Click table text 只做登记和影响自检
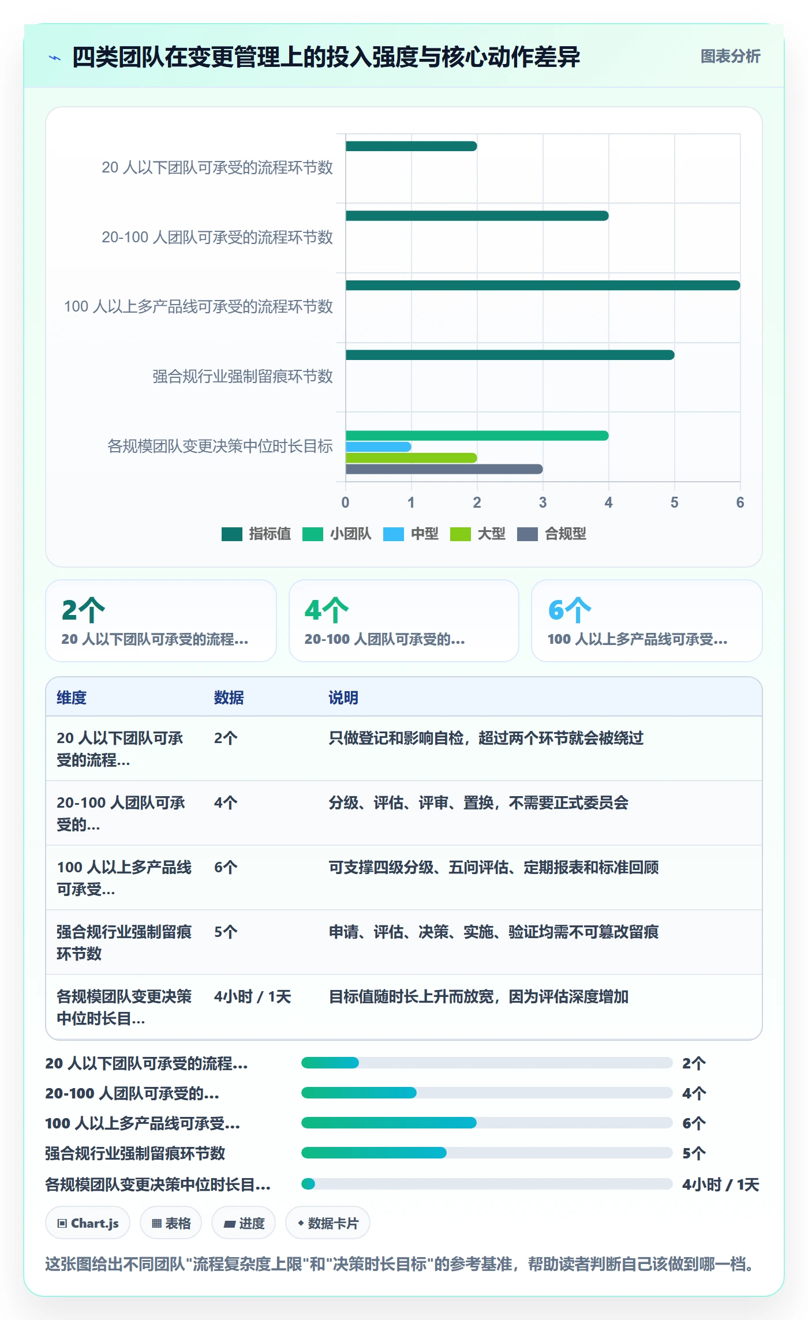 coord(396,738)
